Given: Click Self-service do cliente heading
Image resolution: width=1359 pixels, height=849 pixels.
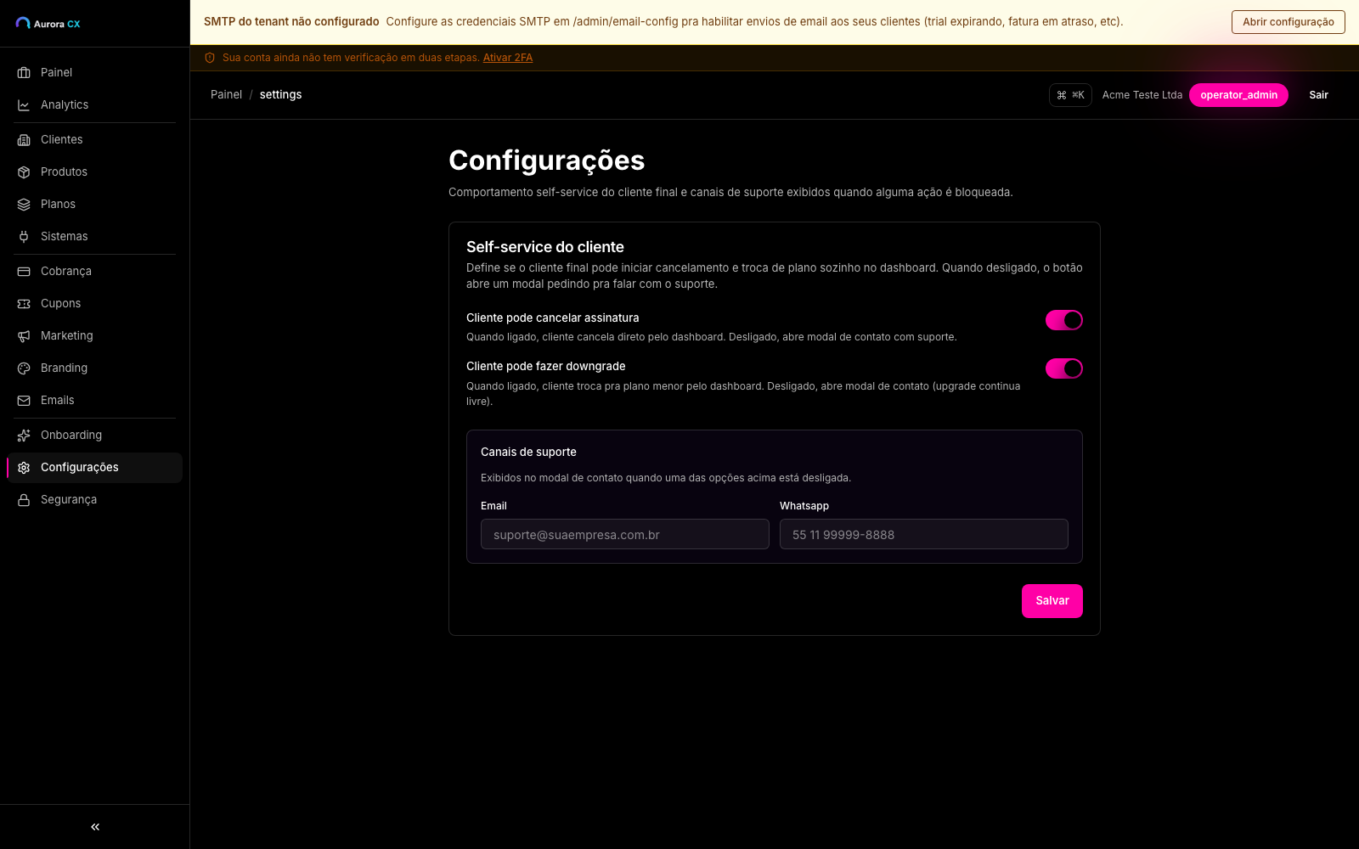Looking at the screenshot, I should pos(545,247).
